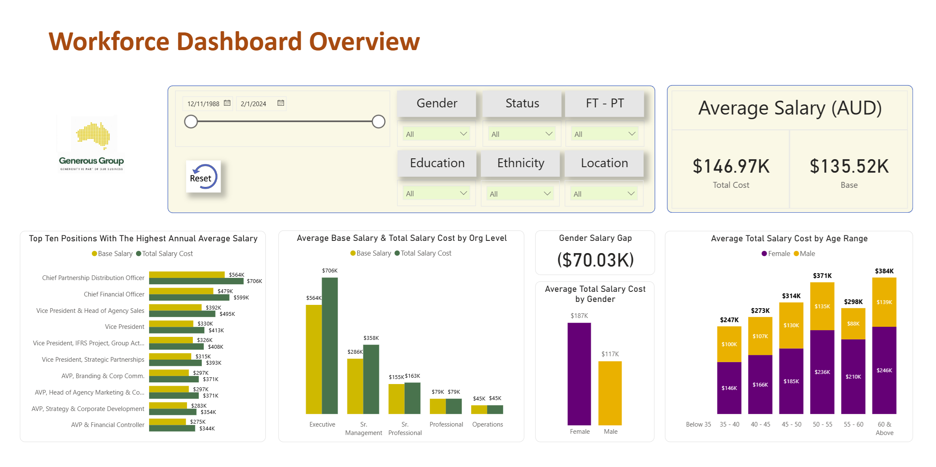Toggle Male legend in Age Range chart
The image size is (936, 467).
(805, 254)
